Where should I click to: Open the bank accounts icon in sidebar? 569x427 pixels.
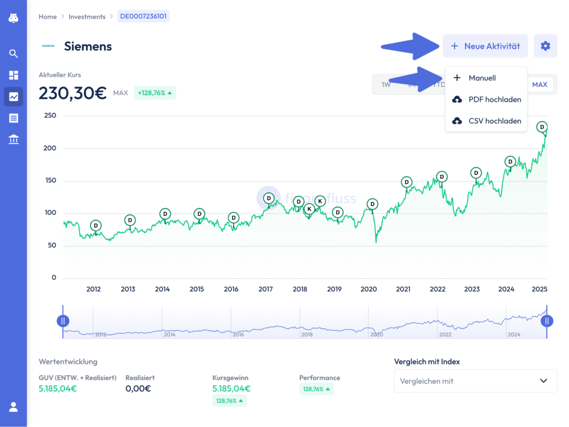pyautogui.click(x=13, y=139)
